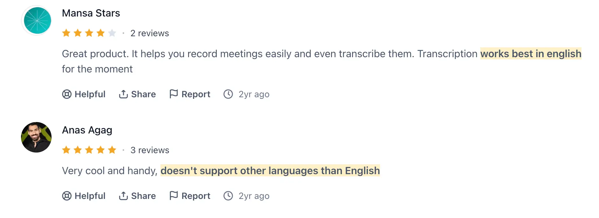Report Anas Agag's review via flag icon
Screen dimensions: 599x218
173,196
